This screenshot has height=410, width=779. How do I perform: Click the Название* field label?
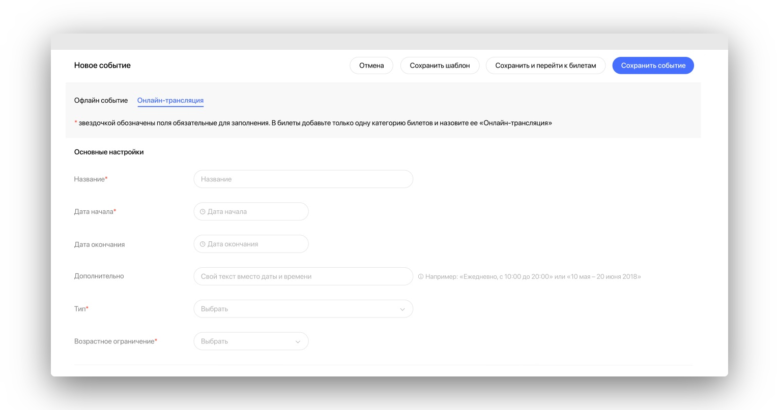[91, 179]
